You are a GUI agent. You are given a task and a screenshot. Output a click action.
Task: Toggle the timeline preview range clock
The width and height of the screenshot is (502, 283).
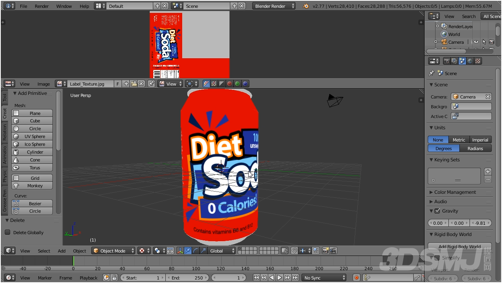(x=106, y=278)
